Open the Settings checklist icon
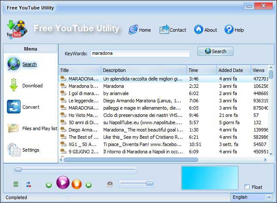This screenshot has width=277, height=203. [14, 149]
